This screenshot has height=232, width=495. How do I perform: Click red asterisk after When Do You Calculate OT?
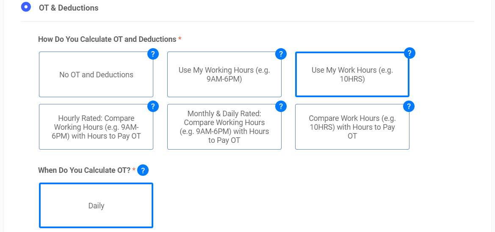click(x=134, y=170)
